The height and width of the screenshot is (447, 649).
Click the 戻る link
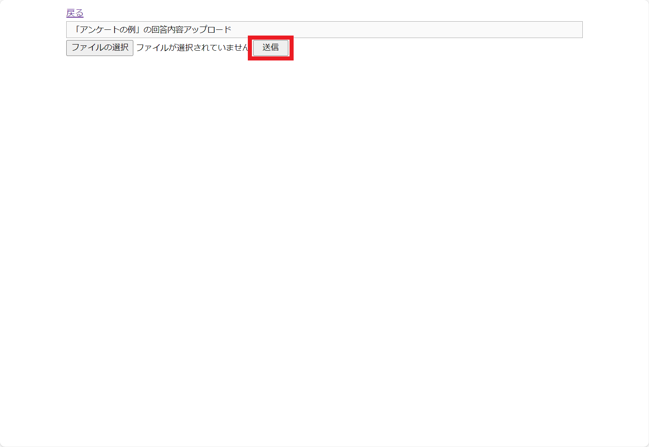point(75,13)
